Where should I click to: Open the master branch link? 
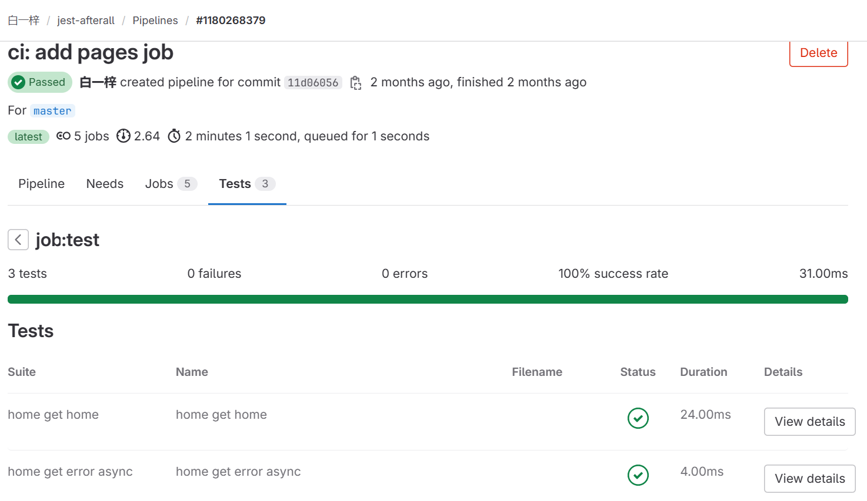(x=52, y=111)
